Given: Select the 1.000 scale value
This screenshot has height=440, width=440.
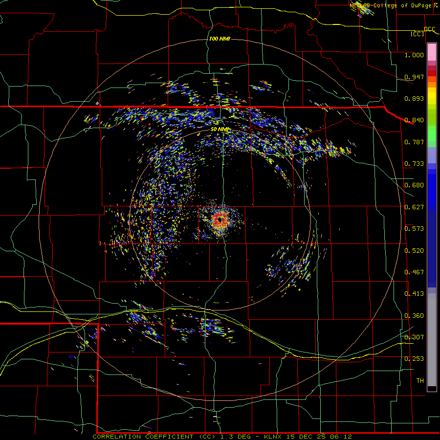Looking at the screenshot, I should 414,55.
